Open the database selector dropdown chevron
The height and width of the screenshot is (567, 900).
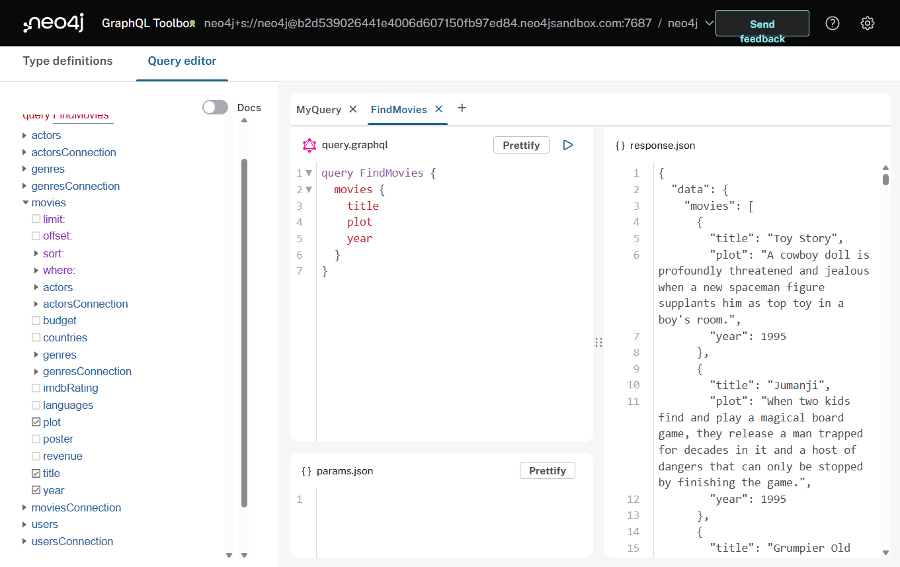(x=709, y=23)
